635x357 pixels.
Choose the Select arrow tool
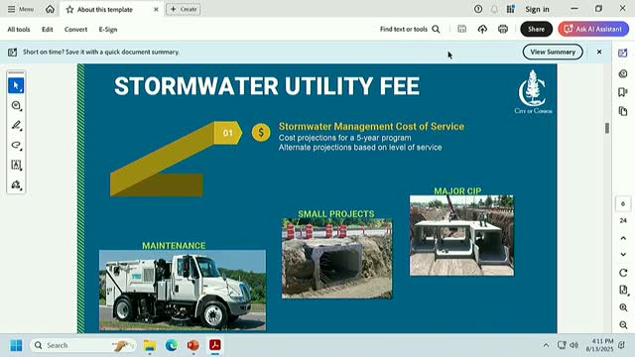click(16, 86)
